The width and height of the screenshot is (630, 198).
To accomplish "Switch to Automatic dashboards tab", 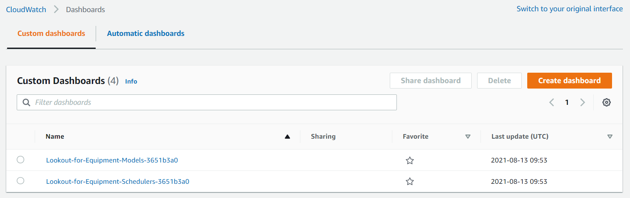I will pos(146,33).
